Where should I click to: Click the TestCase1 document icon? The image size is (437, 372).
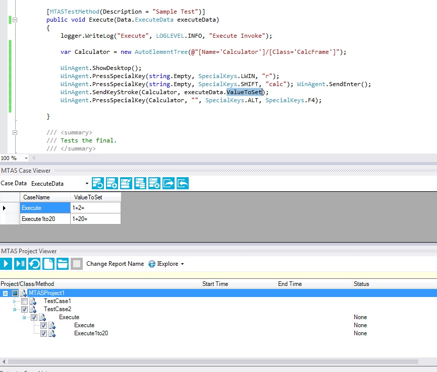click(x=33, y=301)
